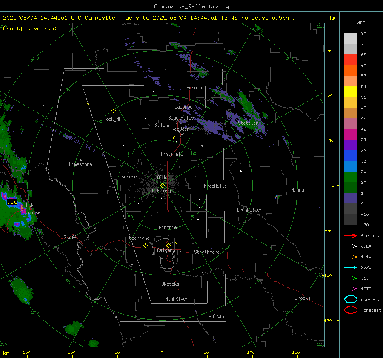Click the HighRiver town label
383x358 pixels.
[x=177, y=299]
